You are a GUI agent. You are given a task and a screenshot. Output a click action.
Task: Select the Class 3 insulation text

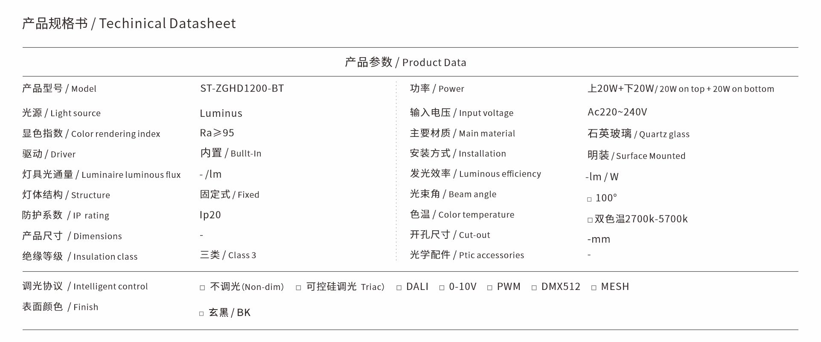point(242,255)
